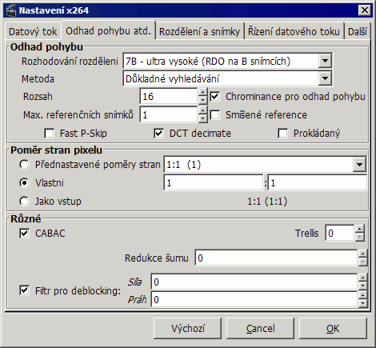Close the Nastavení x264 dialog
The height and width of the screenshot is (348, 376).
(365, 10)
